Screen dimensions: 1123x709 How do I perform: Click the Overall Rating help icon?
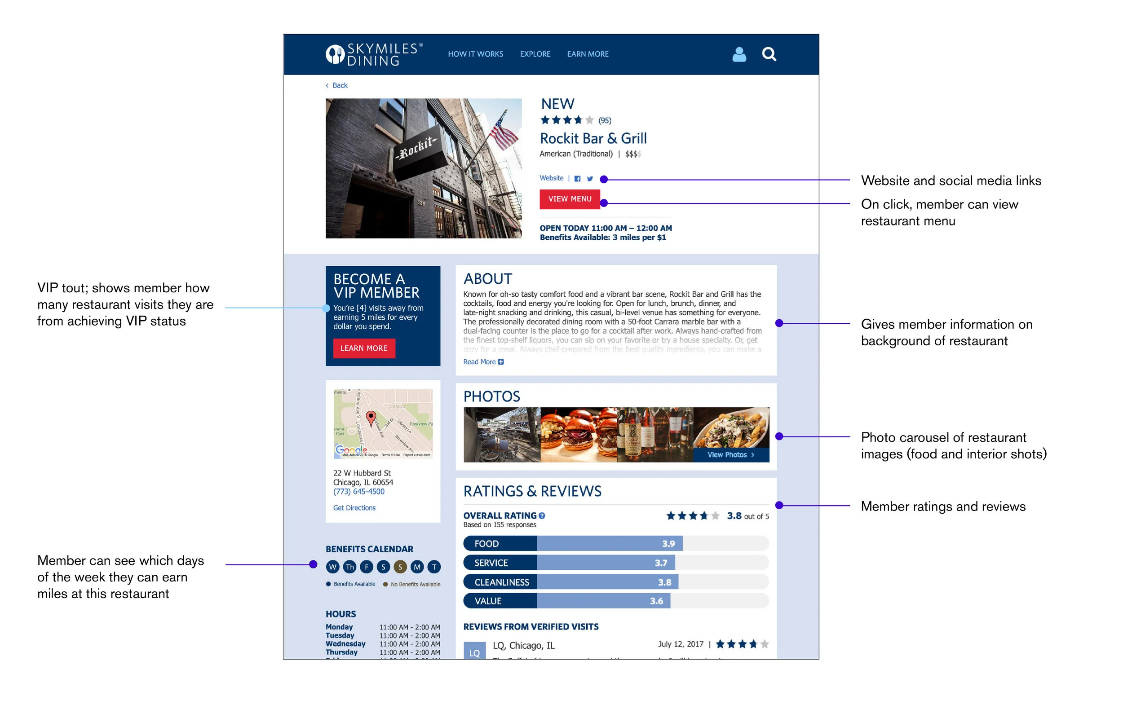point(542,515)
